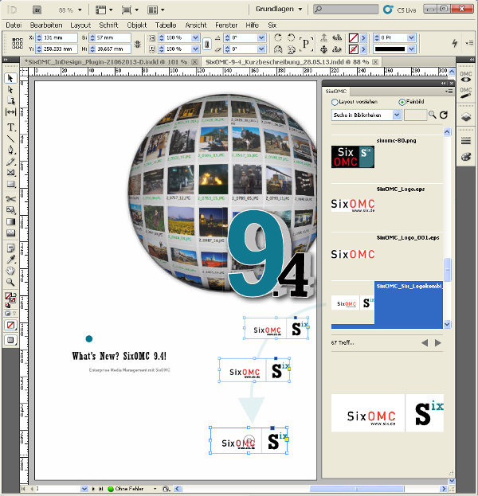Select the Gradient Feather tool

pos(10,232)
